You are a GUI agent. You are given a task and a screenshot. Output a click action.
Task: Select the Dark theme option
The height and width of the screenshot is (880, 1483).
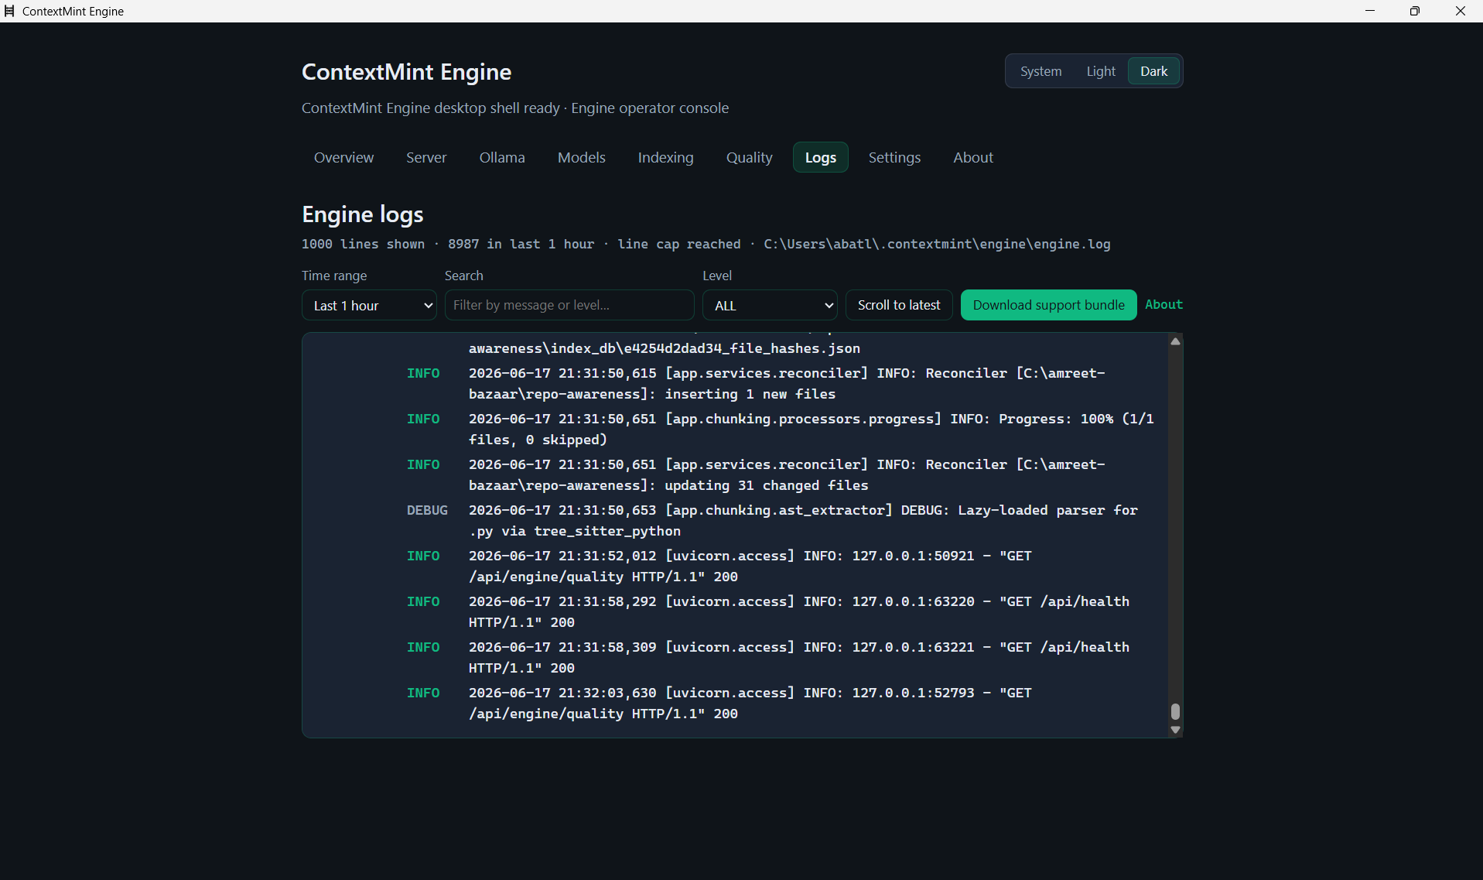1153,71
